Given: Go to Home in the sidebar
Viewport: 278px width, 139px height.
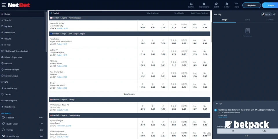Looking at the screenshot, I should coord(22,14).
